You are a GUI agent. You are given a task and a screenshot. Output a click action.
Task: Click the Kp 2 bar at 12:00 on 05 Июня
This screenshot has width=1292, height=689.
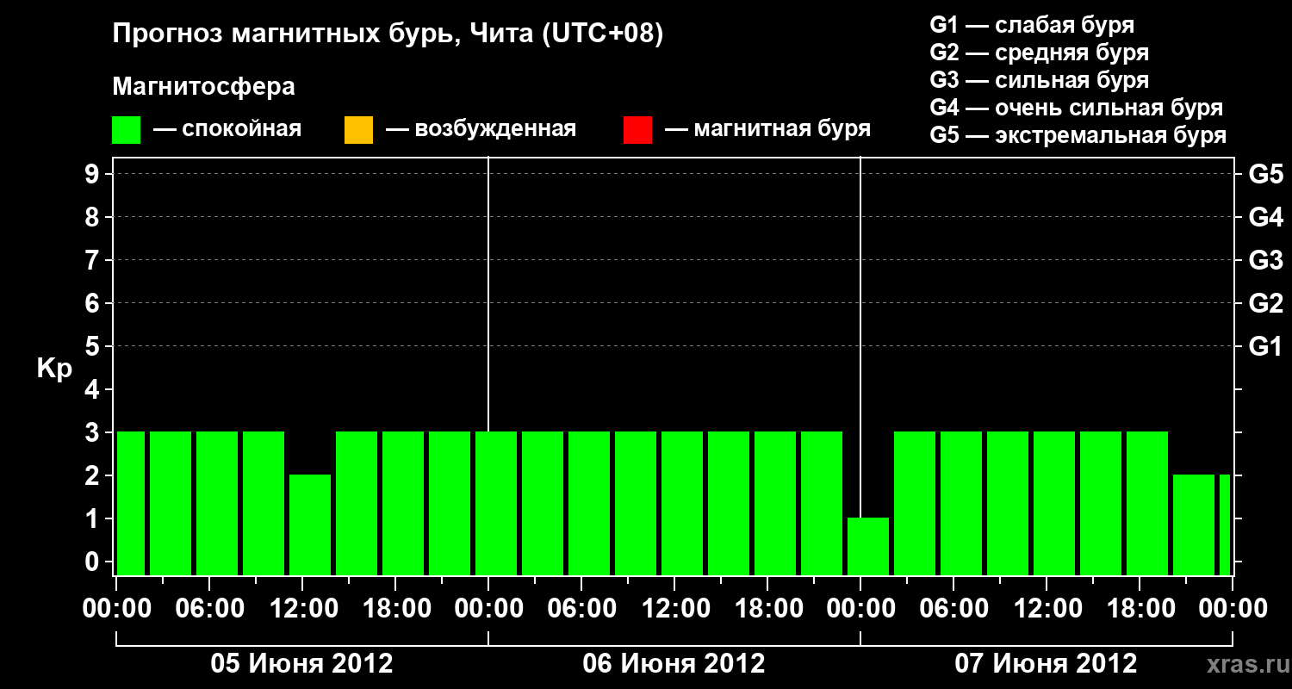[x=310, y=525]
